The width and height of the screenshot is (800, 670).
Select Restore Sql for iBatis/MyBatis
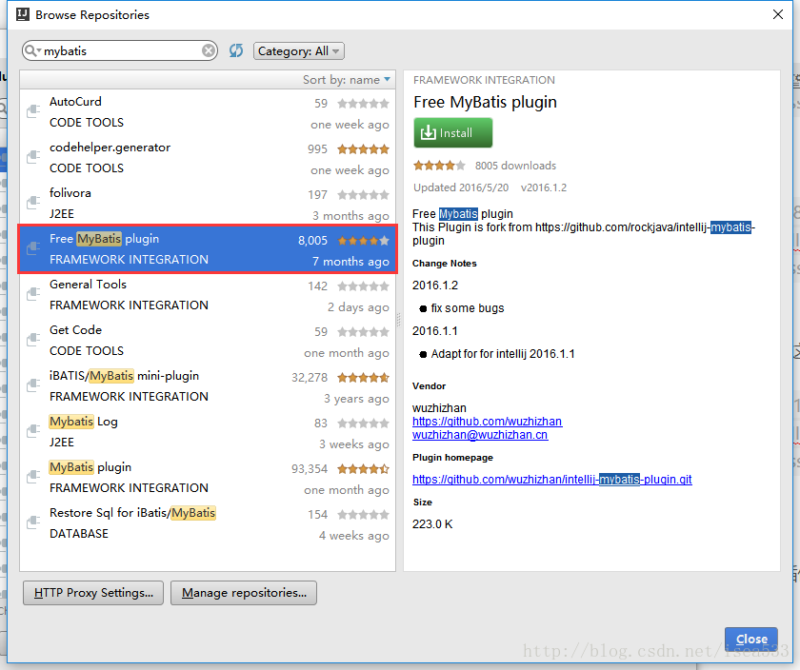coord(208,523)
